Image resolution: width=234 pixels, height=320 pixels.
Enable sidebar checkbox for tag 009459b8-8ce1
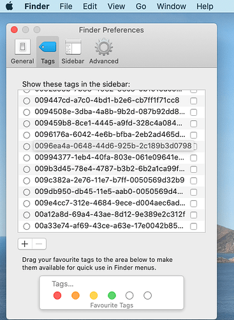tap(194, 124)
